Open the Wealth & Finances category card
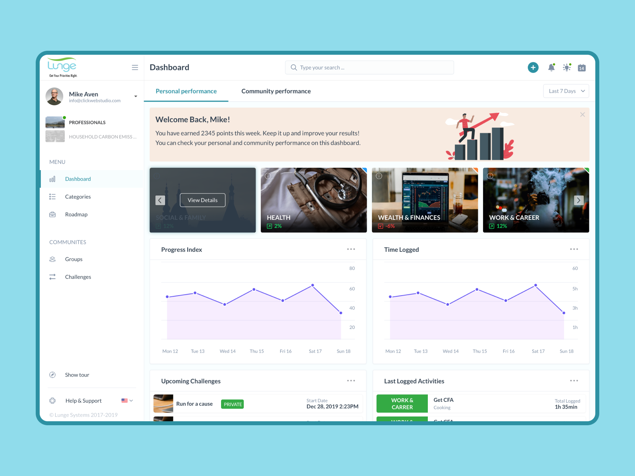Viewport: 635px width, 476px height. click(x=425, y=200)
